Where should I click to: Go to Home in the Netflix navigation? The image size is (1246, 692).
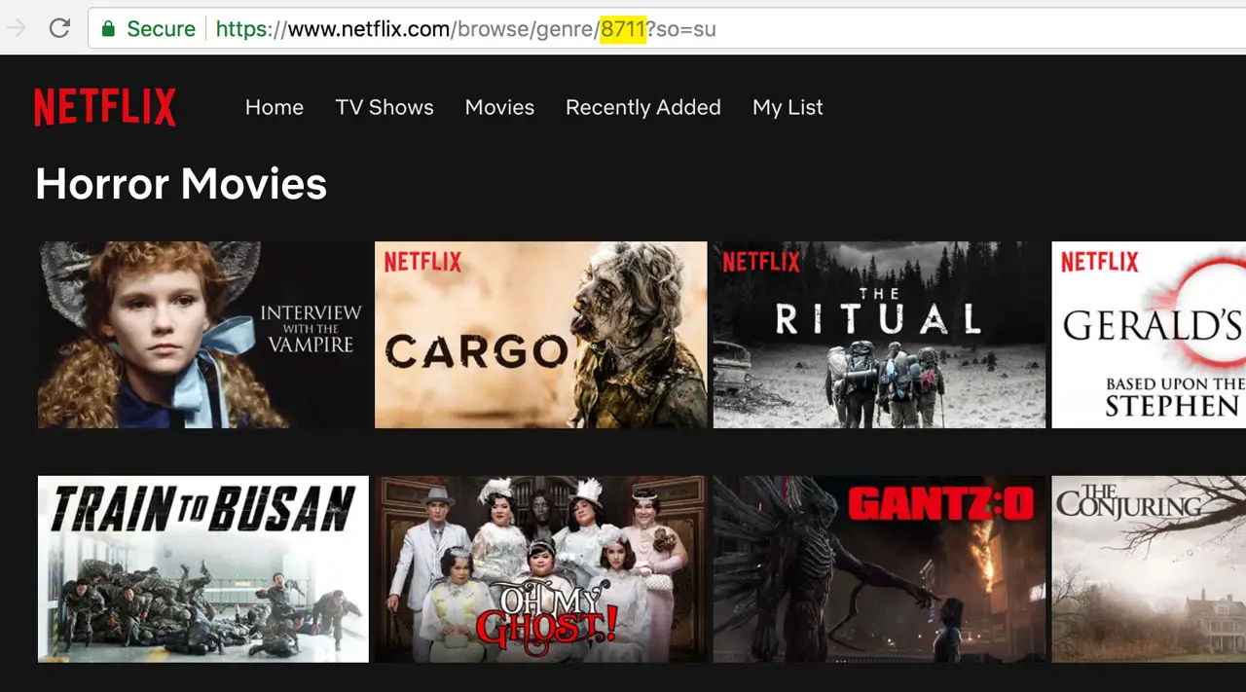click(275, 107)
